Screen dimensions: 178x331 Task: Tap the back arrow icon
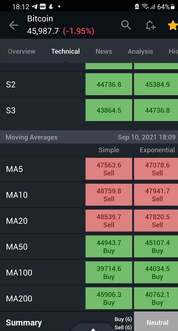pyautogui.click(x=13, y=25)
